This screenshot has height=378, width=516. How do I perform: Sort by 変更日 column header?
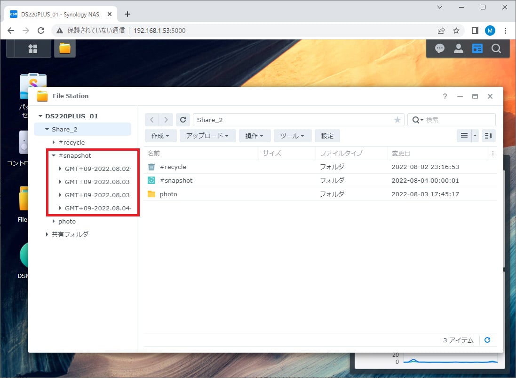pos(438,153)
